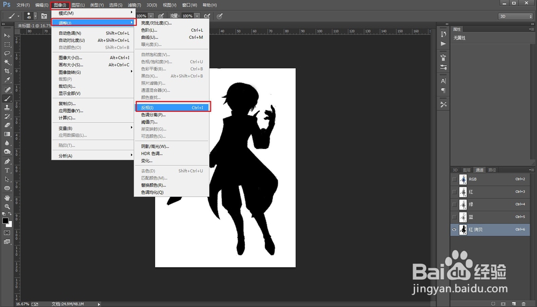The height and width of the screenshot is (307, 537).
Task: Select the Lasso tool
Action: click(x=7, y=54)
